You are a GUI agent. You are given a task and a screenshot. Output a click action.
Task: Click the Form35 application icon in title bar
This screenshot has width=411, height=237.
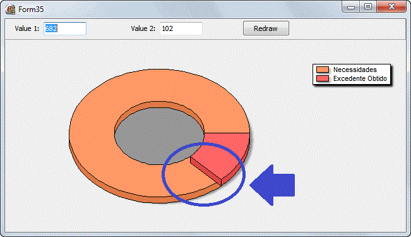(x=10, y=9)
